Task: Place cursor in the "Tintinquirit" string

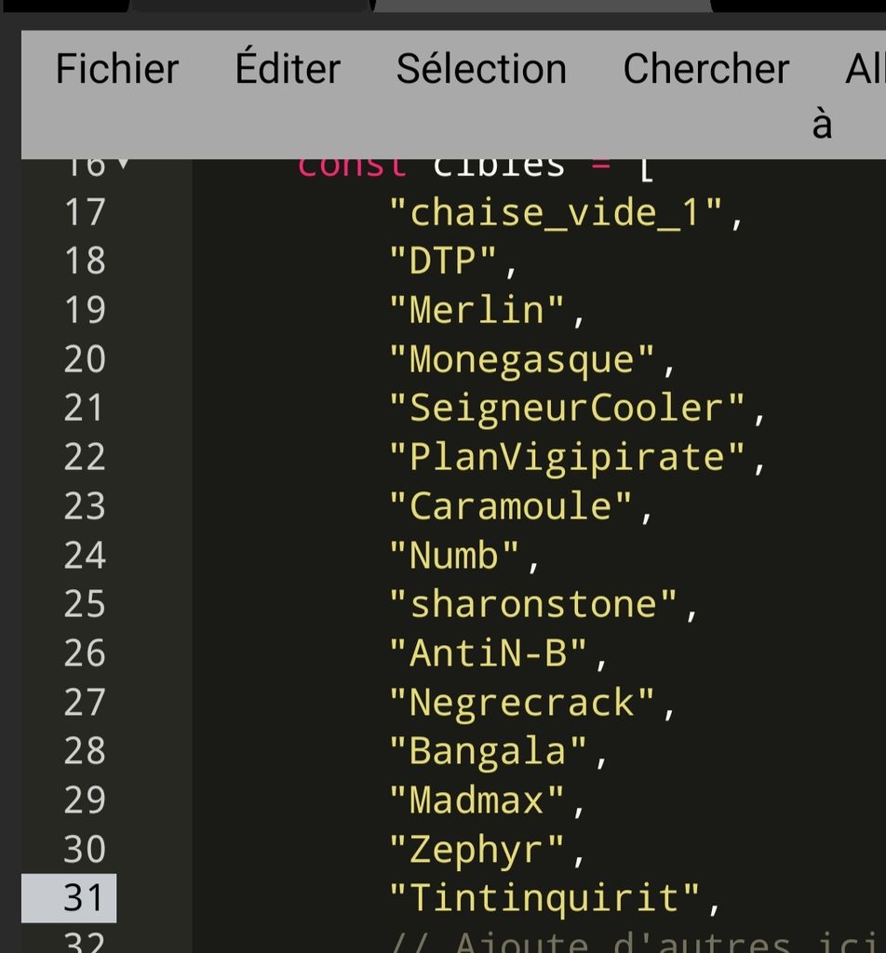Action: click(544, 898)
